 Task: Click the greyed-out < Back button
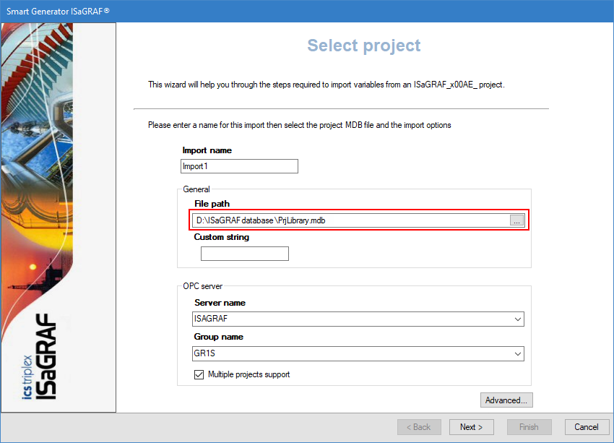click(x=419, y=427)
